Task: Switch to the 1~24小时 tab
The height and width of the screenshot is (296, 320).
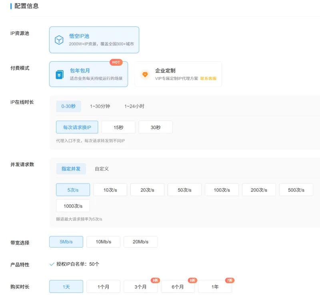Action: [x=134, y=106]
